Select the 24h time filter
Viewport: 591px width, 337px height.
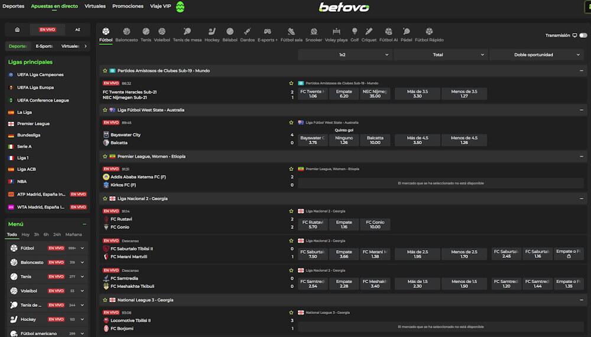[57, 235]
